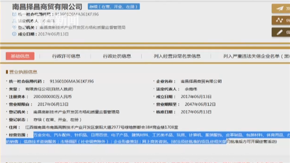Image resolution: width=290 pixels, height=163 pixels.
Task: Click 营业期限至 value 2047年06月12日
Action: pos(200,104)
